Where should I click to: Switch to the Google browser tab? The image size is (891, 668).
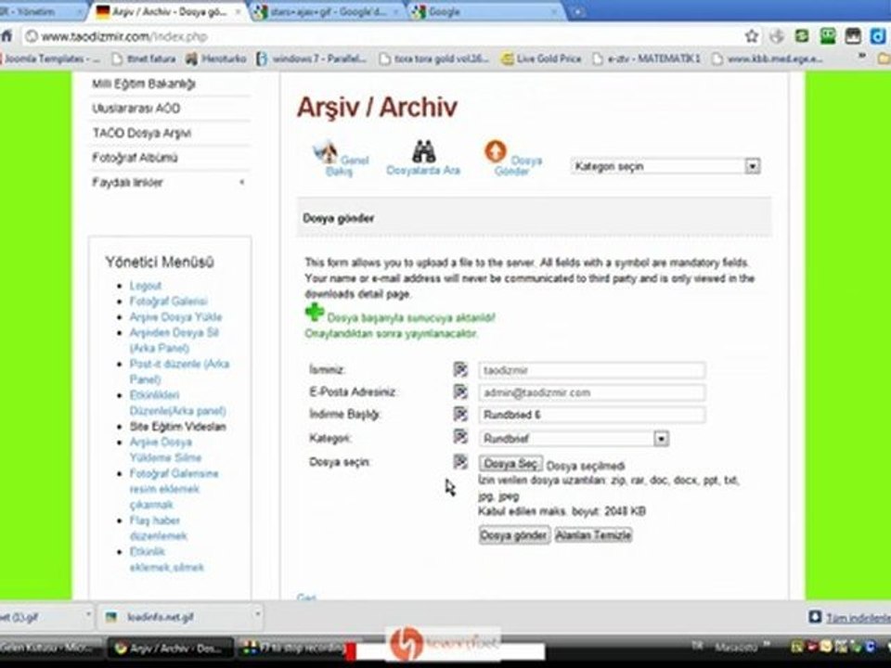[x=484, y=12]
